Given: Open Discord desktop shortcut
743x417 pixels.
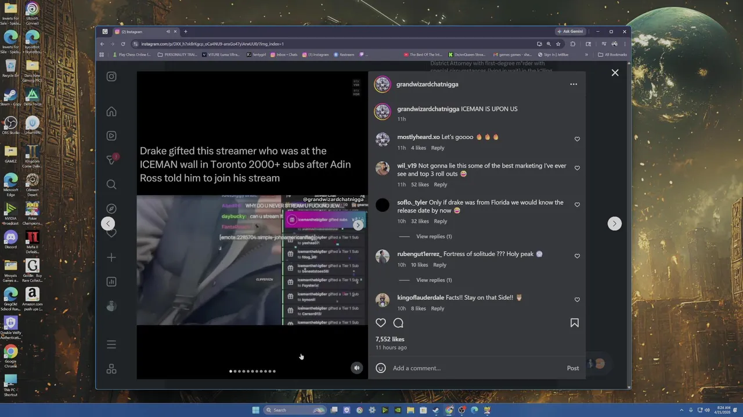Looking at the screenshot, I should pos(10,239).
